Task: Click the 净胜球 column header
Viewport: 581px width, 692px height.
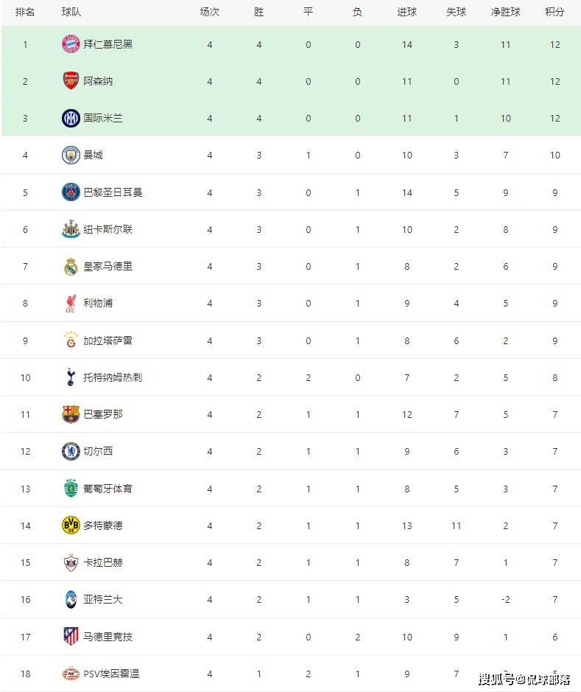Action: coord(505,13)
